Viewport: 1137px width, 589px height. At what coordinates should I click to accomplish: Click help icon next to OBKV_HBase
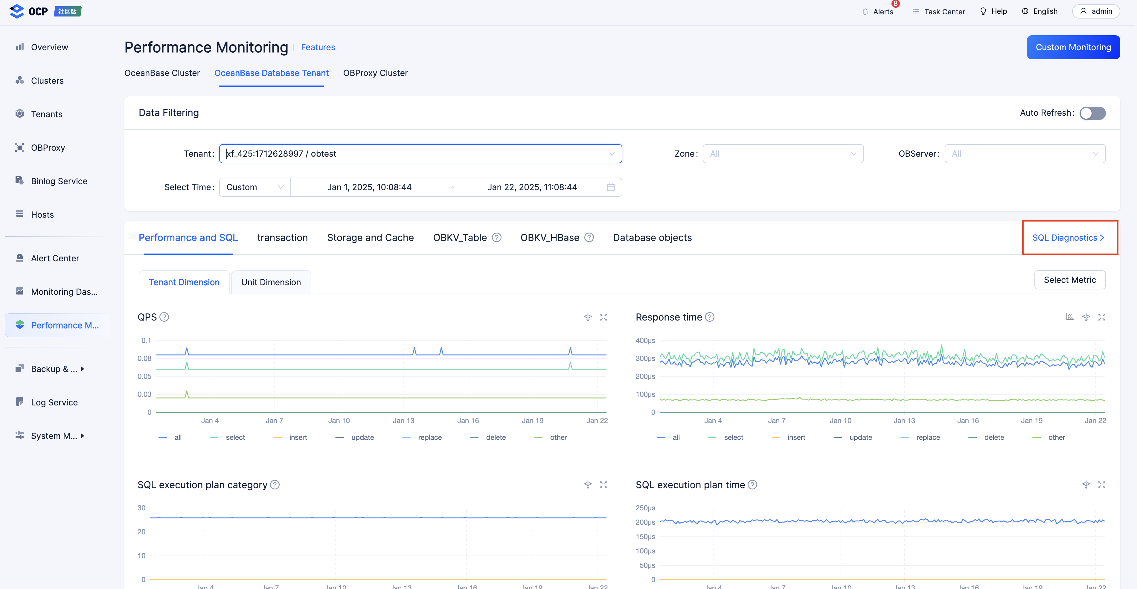point(589,237)
